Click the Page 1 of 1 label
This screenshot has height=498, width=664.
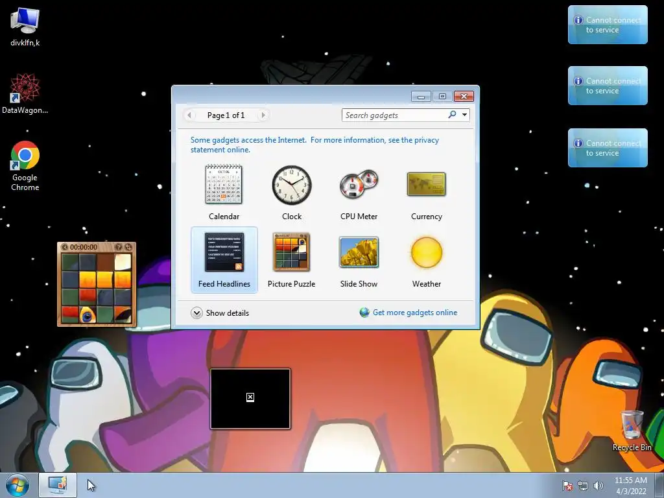pyautogui.click(x=226, y=115)
